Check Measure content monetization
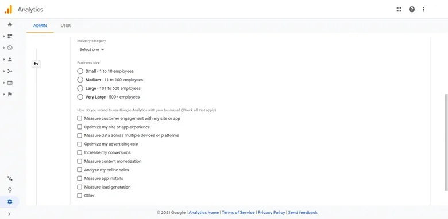 point(79,161)
